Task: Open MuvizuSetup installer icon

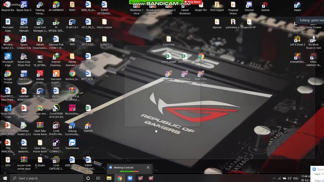Action: tap(72, 110)
